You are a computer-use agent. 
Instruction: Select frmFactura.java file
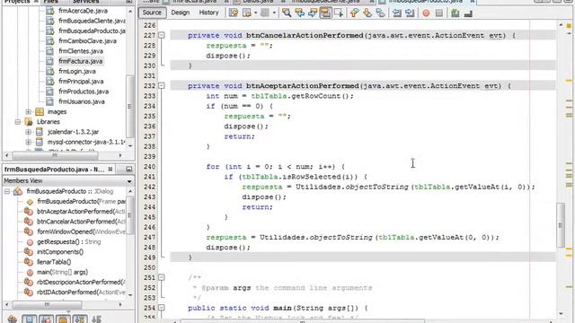click(x=80, y=61)
